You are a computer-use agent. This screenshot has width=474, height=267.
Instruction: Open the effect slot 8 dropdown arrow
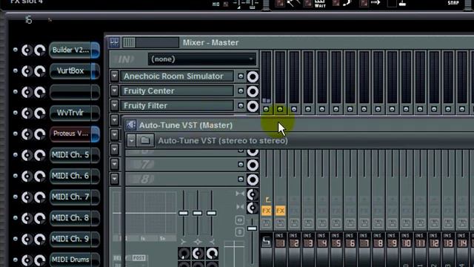114,179
